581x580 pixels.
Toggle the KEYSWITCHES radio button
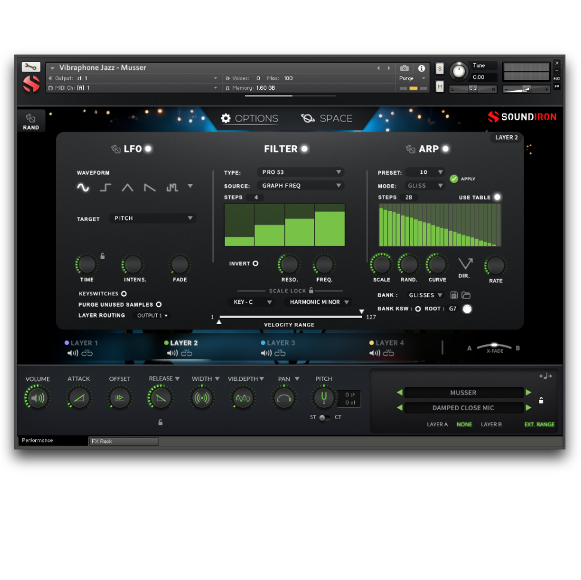[124, 294]
